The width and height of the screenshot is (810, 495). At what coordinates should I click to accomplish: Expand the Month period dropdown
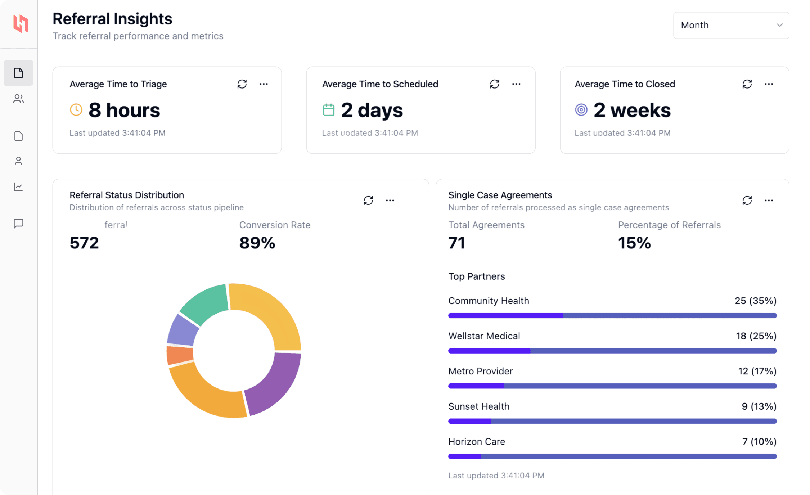[731, 25]
